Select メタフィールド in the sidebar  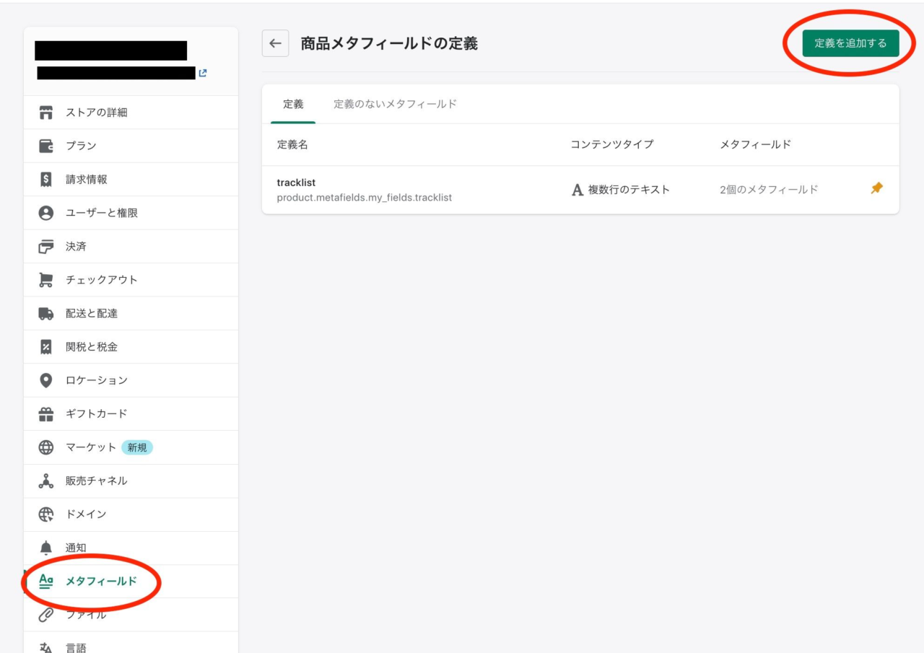tap(131, 582)
